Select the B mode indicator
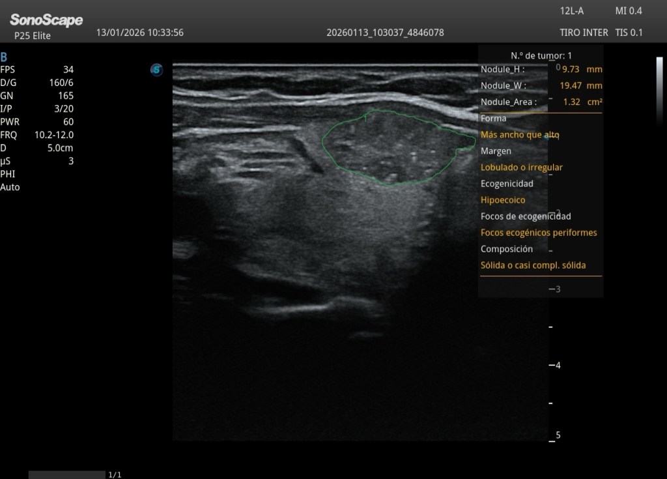Screen dimensions: 667x479 (5, 57)
